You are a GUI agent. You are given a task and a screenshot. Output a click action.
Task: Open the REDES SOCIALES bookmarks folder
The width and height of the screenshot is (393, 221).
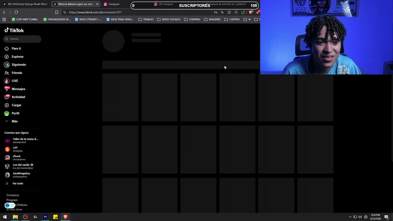[x=169, y=19]
